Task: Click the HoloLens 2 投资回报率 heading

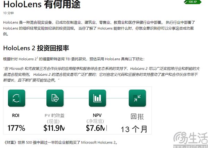Action: click(x=36, y=48)
